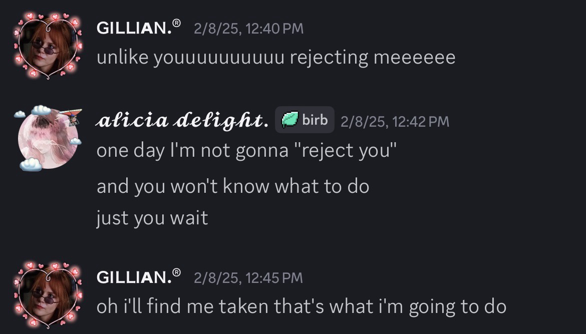Click the registered symbol after the bottom GILLIAN name
Viewport: 586px width, 334px height.
[x=176, y=272]
